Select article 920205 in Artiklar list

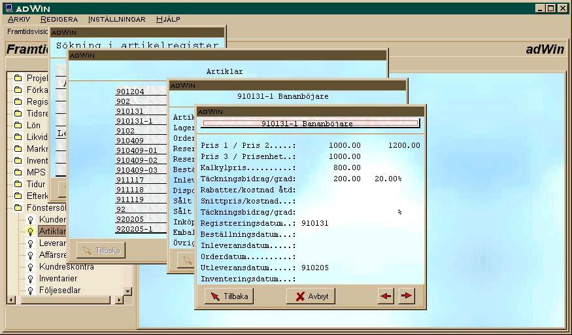point(141,219)
